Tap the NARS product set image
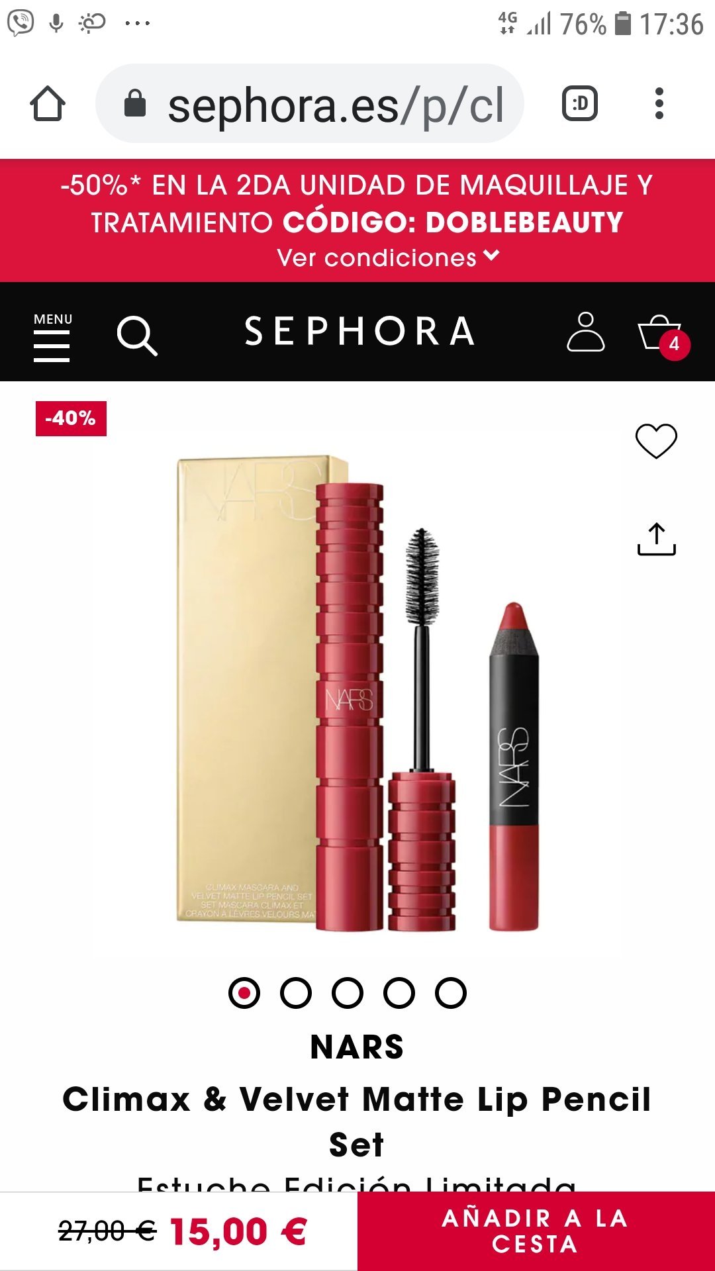The image size is (715, 1271). (x=358, y=693)
